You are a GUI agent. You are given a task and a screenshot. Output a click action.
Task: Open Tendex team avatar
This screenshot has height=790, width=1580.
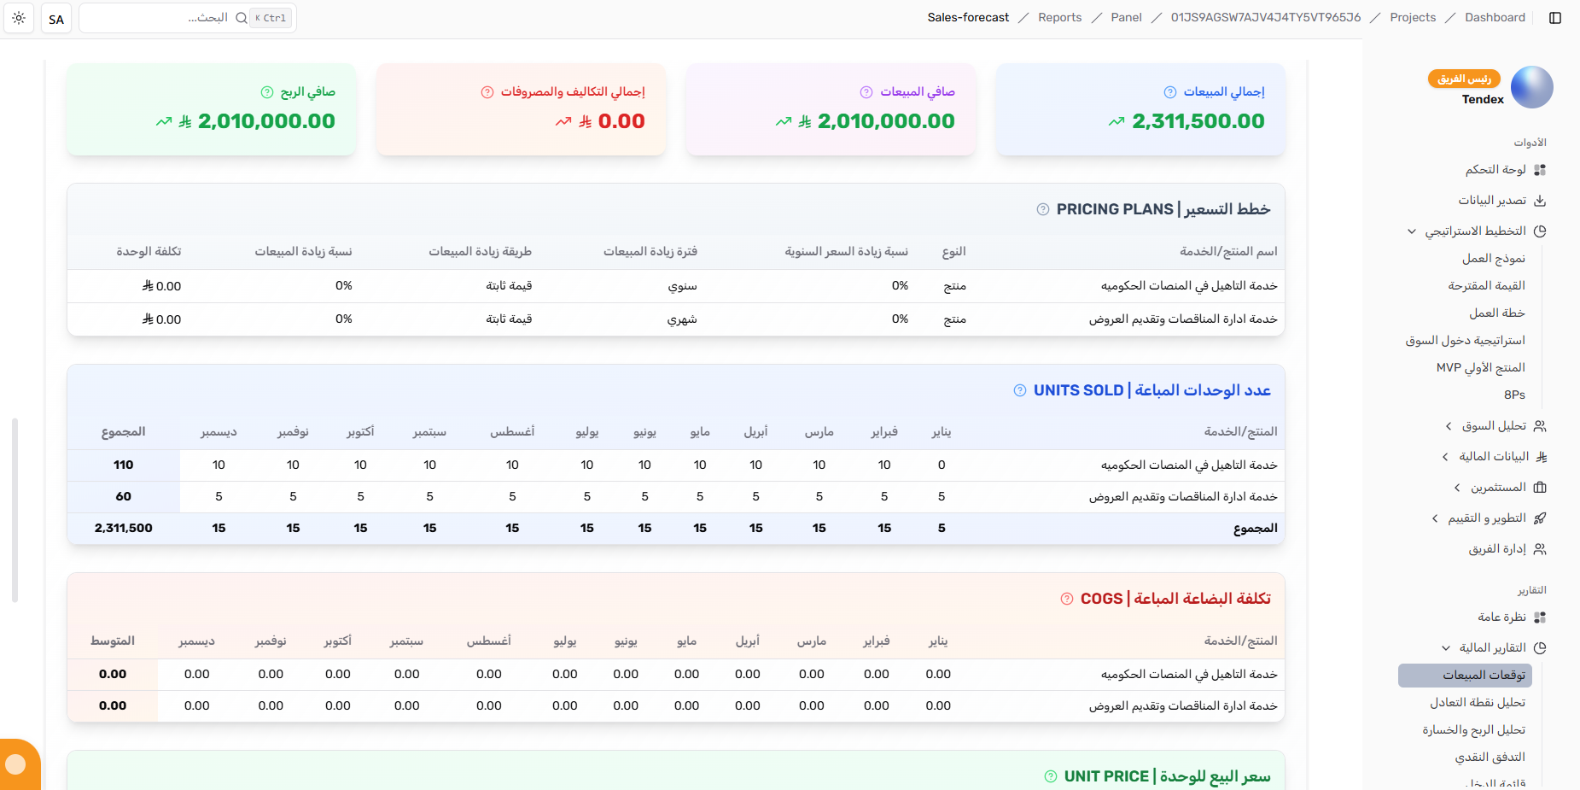[x=1532, y=87]
